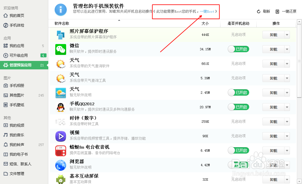Click the 一键Root link
This screenshot has width=302, height=184.
pos(207,11)
